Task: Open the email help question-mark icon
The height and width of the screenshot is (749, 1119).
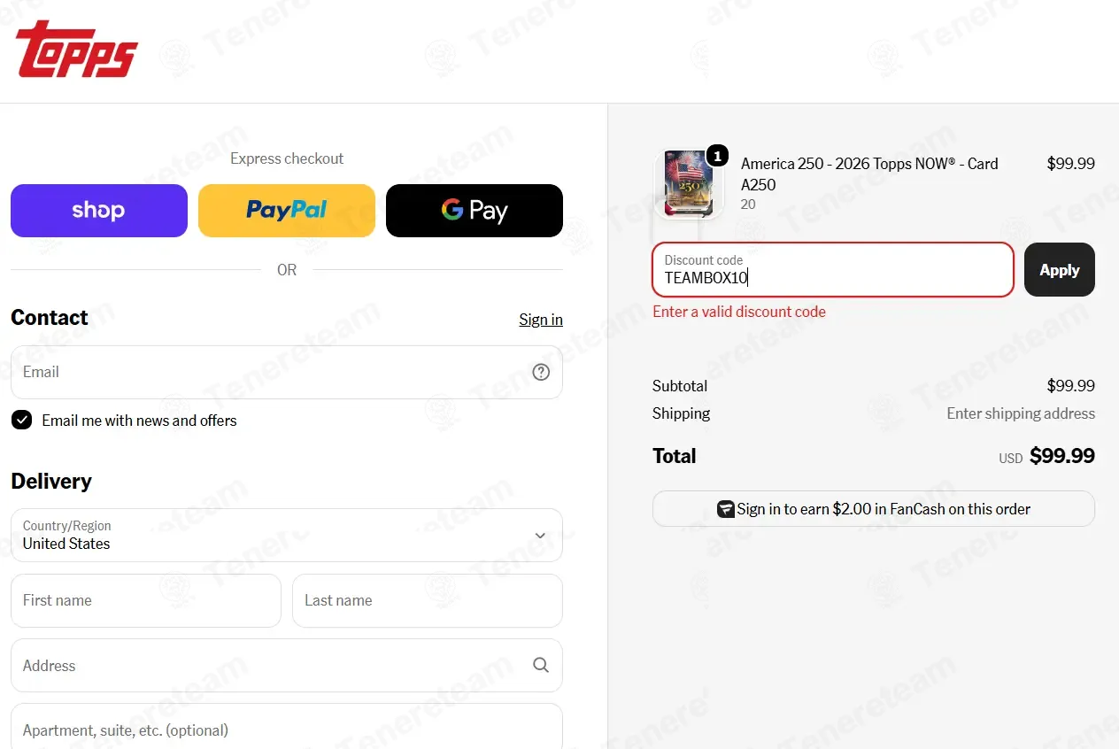Action: tap(541, 372)
